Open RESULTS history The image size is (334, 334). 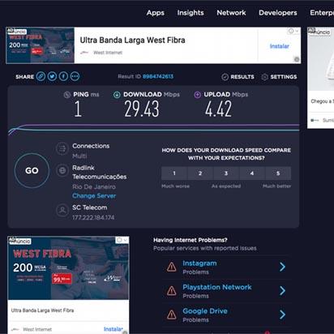point(238,77)
